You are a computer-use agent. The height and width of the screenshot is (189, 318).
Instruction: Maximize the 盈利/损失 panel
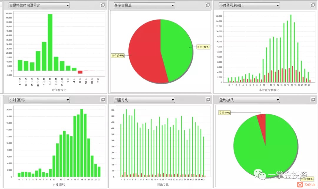313,100
